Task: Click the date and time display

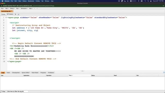Action: tap(158, 1)
